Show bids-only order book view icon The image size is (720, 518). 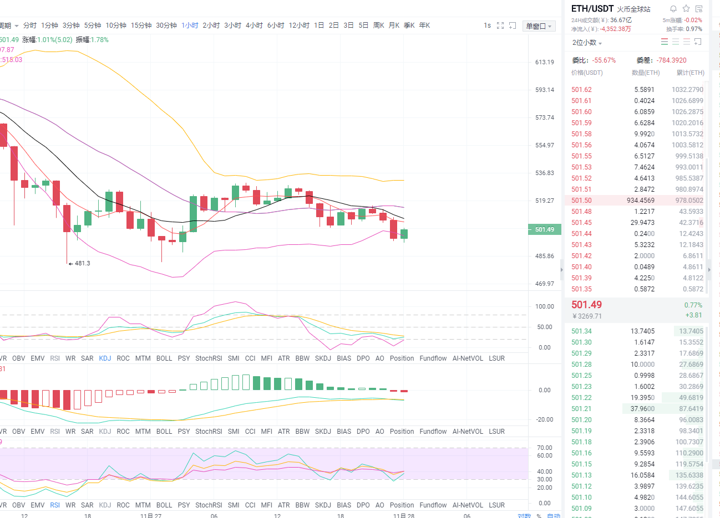pos(676,42)
